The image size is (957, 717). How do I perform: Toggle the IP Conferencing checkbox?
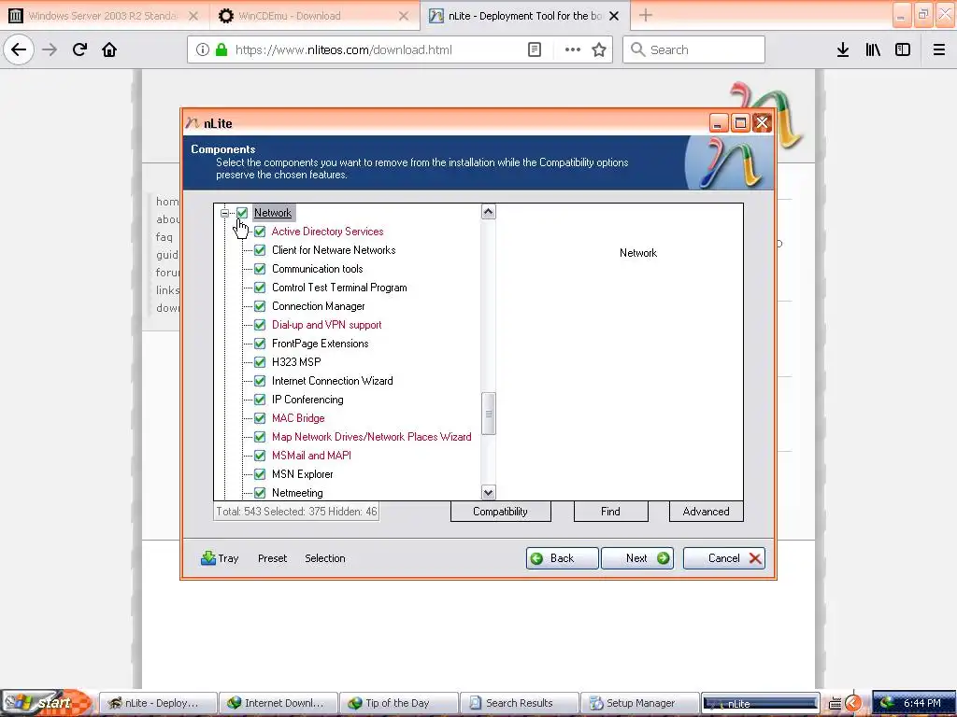point(260,400)
